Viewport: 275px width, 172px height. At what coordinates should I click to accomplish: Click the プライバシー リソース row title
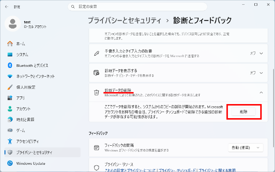tap(119, 164)
